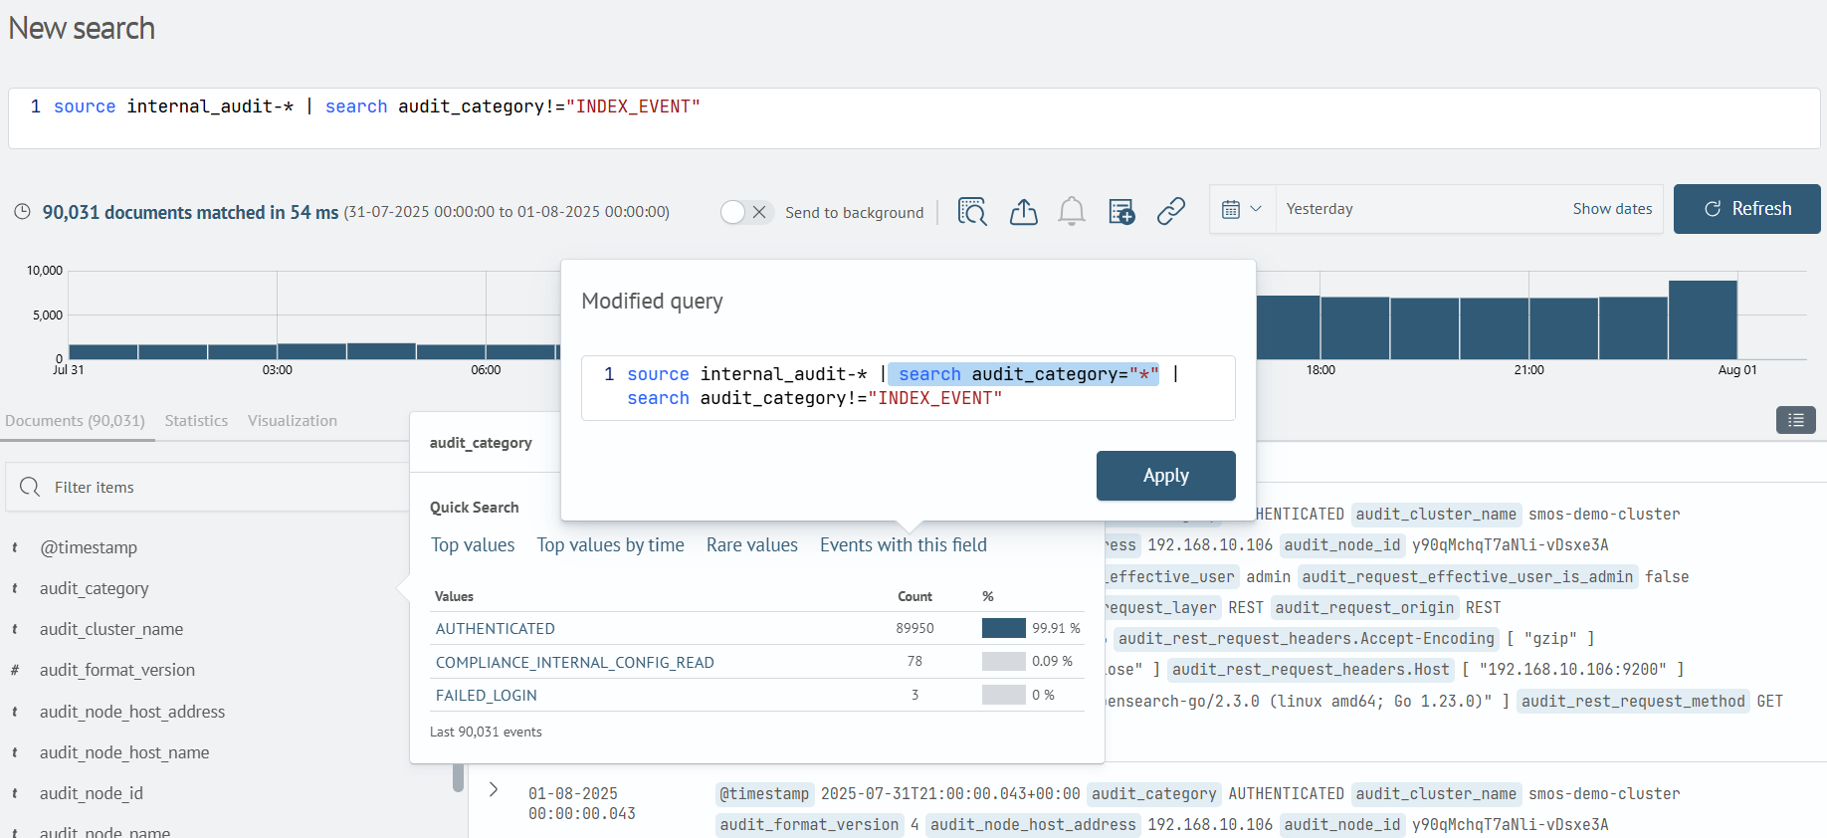Choose Rare values quick search
Image resolution: width=1827 pixels, height=838 pixels.
[752, 544]
